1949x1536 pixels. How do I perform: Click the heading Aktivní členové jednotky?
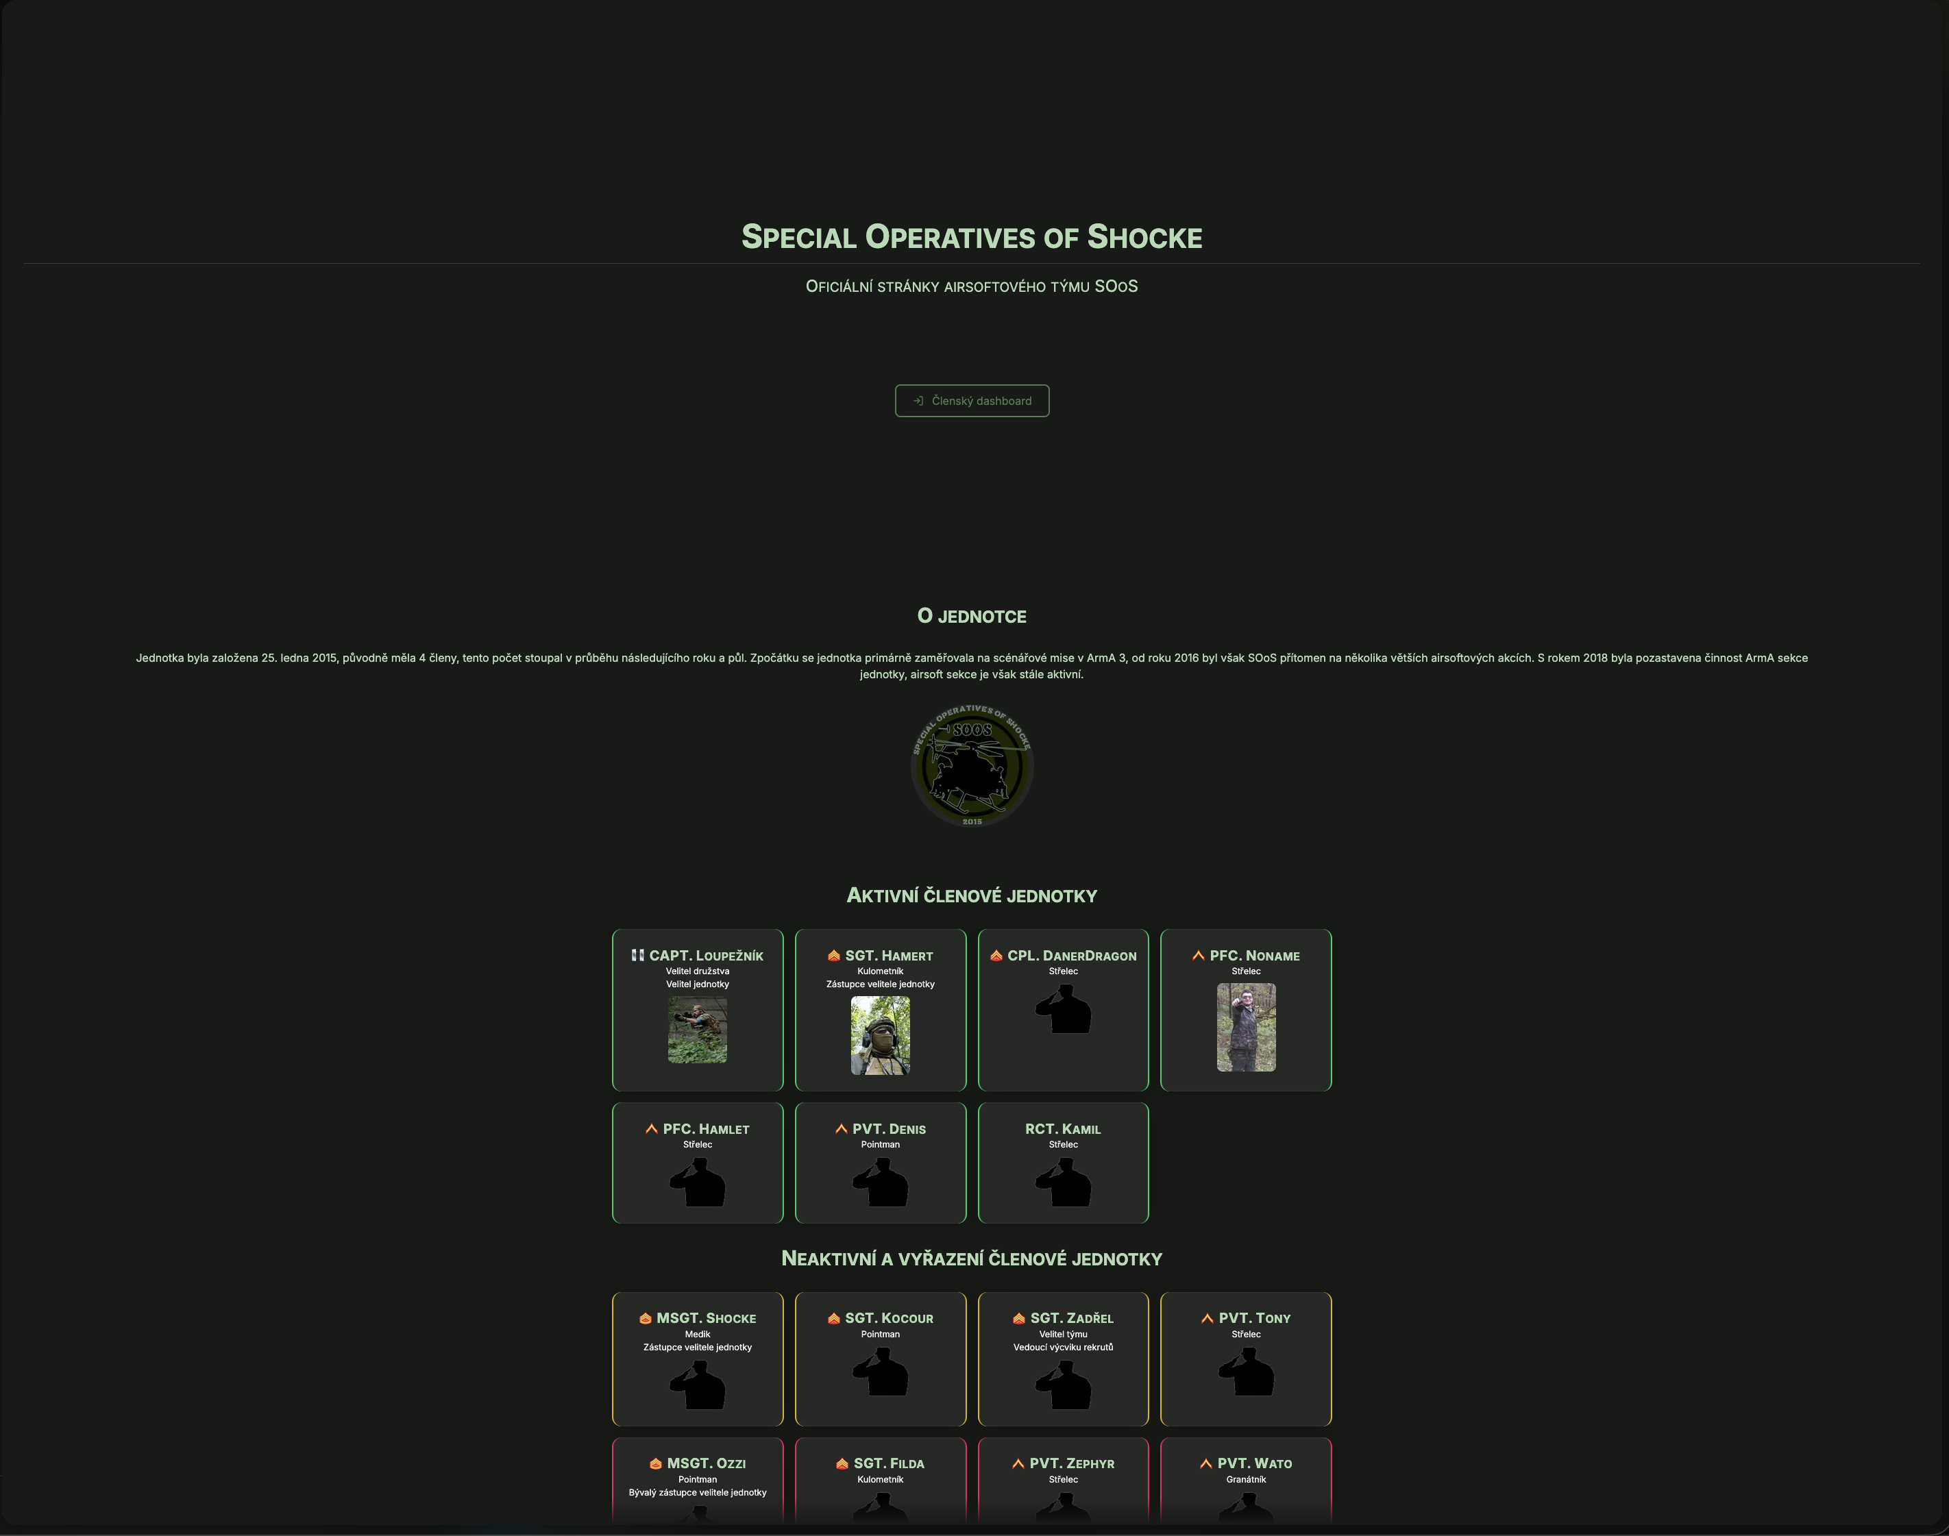tap(970, 895)
